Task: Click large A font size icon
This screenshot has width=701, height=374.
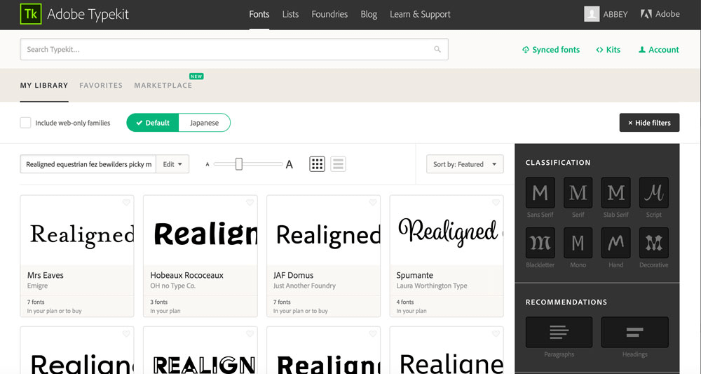Action: 290,165
